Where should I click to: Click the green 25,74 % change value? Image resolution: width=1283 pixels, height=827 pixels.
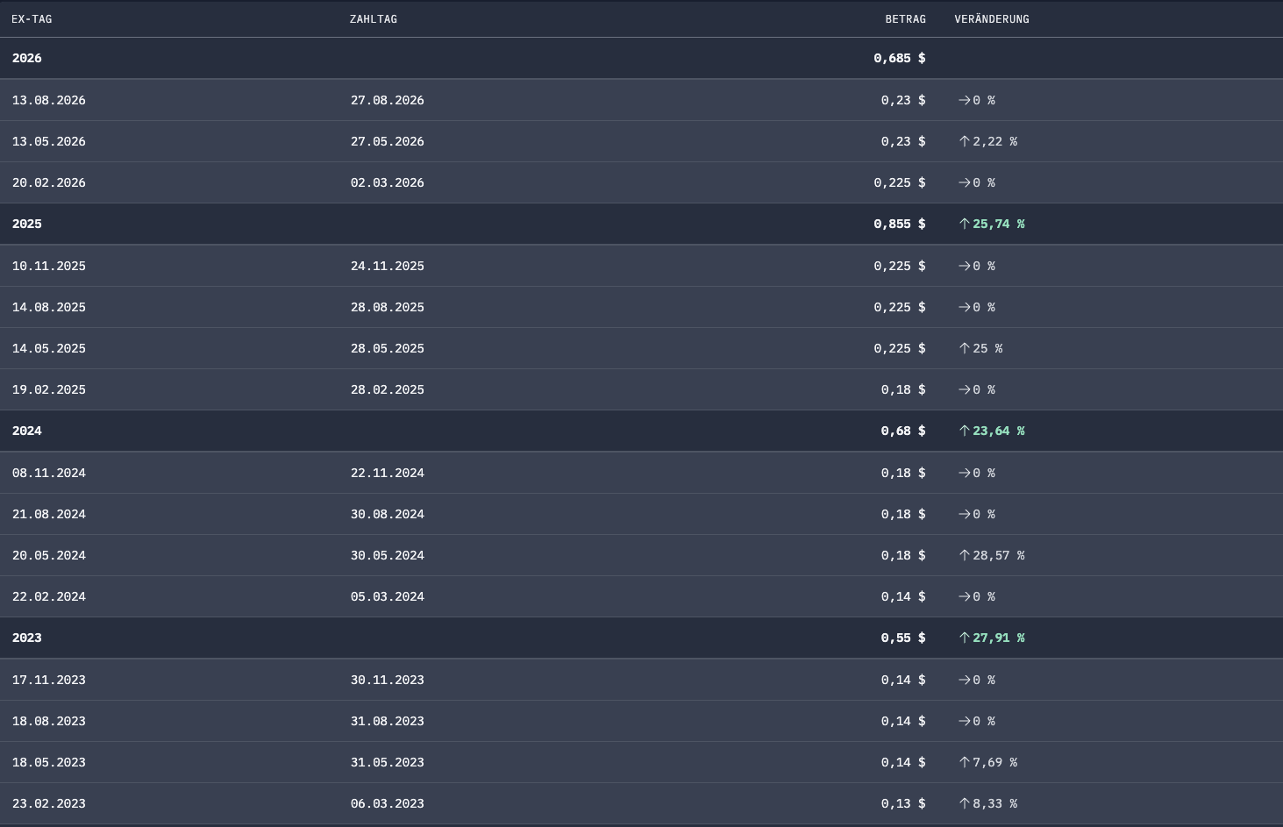999,224
